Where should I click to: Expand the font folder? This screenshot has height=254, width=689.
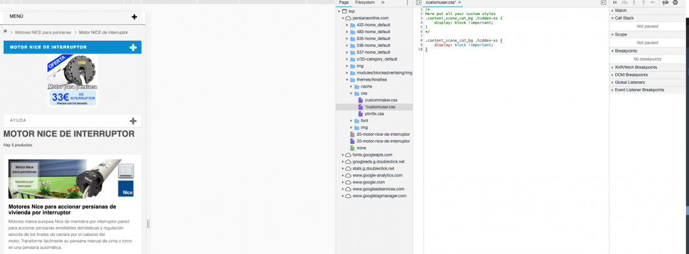[351, 121]
